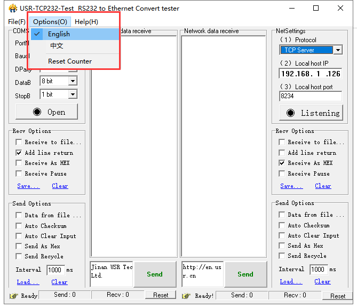
Task: Open the Help(H) menu
Action: click(x=86, y=22)
